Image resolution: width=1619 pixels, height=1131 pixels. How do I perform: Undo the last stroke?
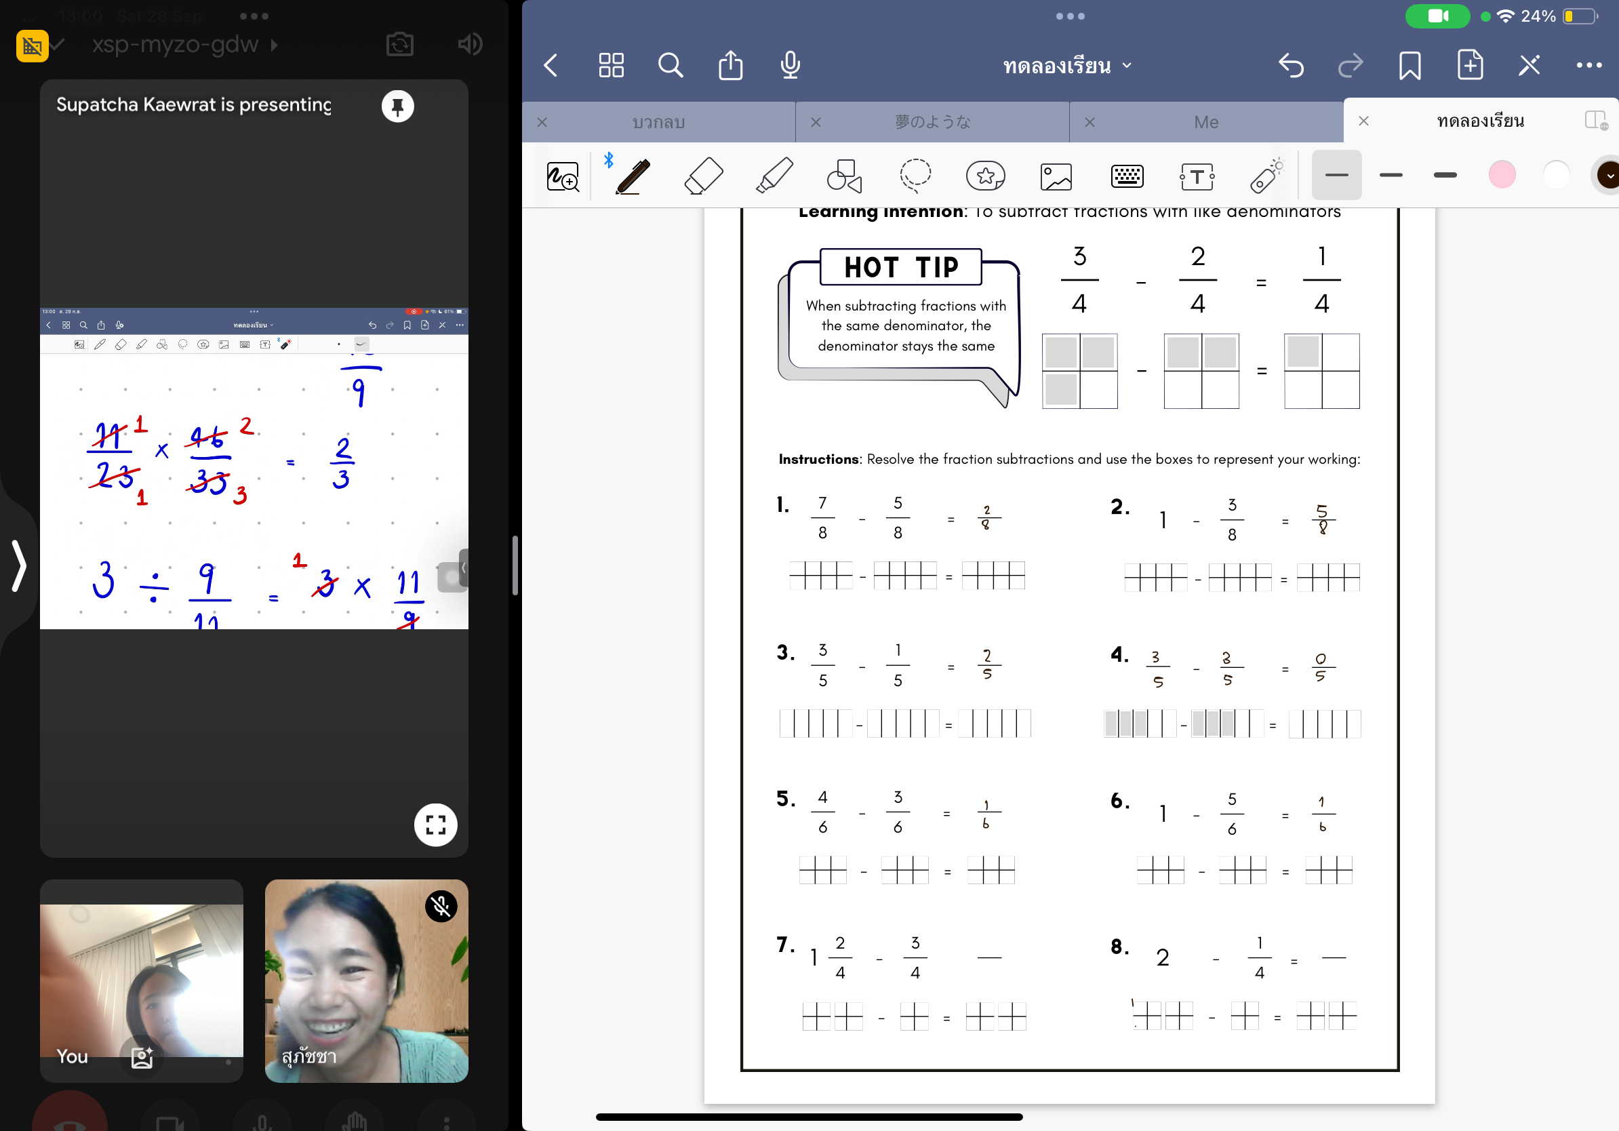click(x=1290, y=66)
